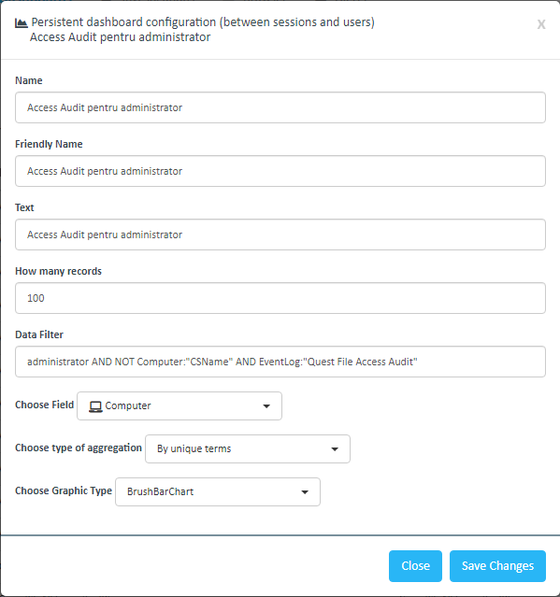Edit the Friendly Name text box
The height and width of the screenshot is (597, 560).
(x=280, y=171)
